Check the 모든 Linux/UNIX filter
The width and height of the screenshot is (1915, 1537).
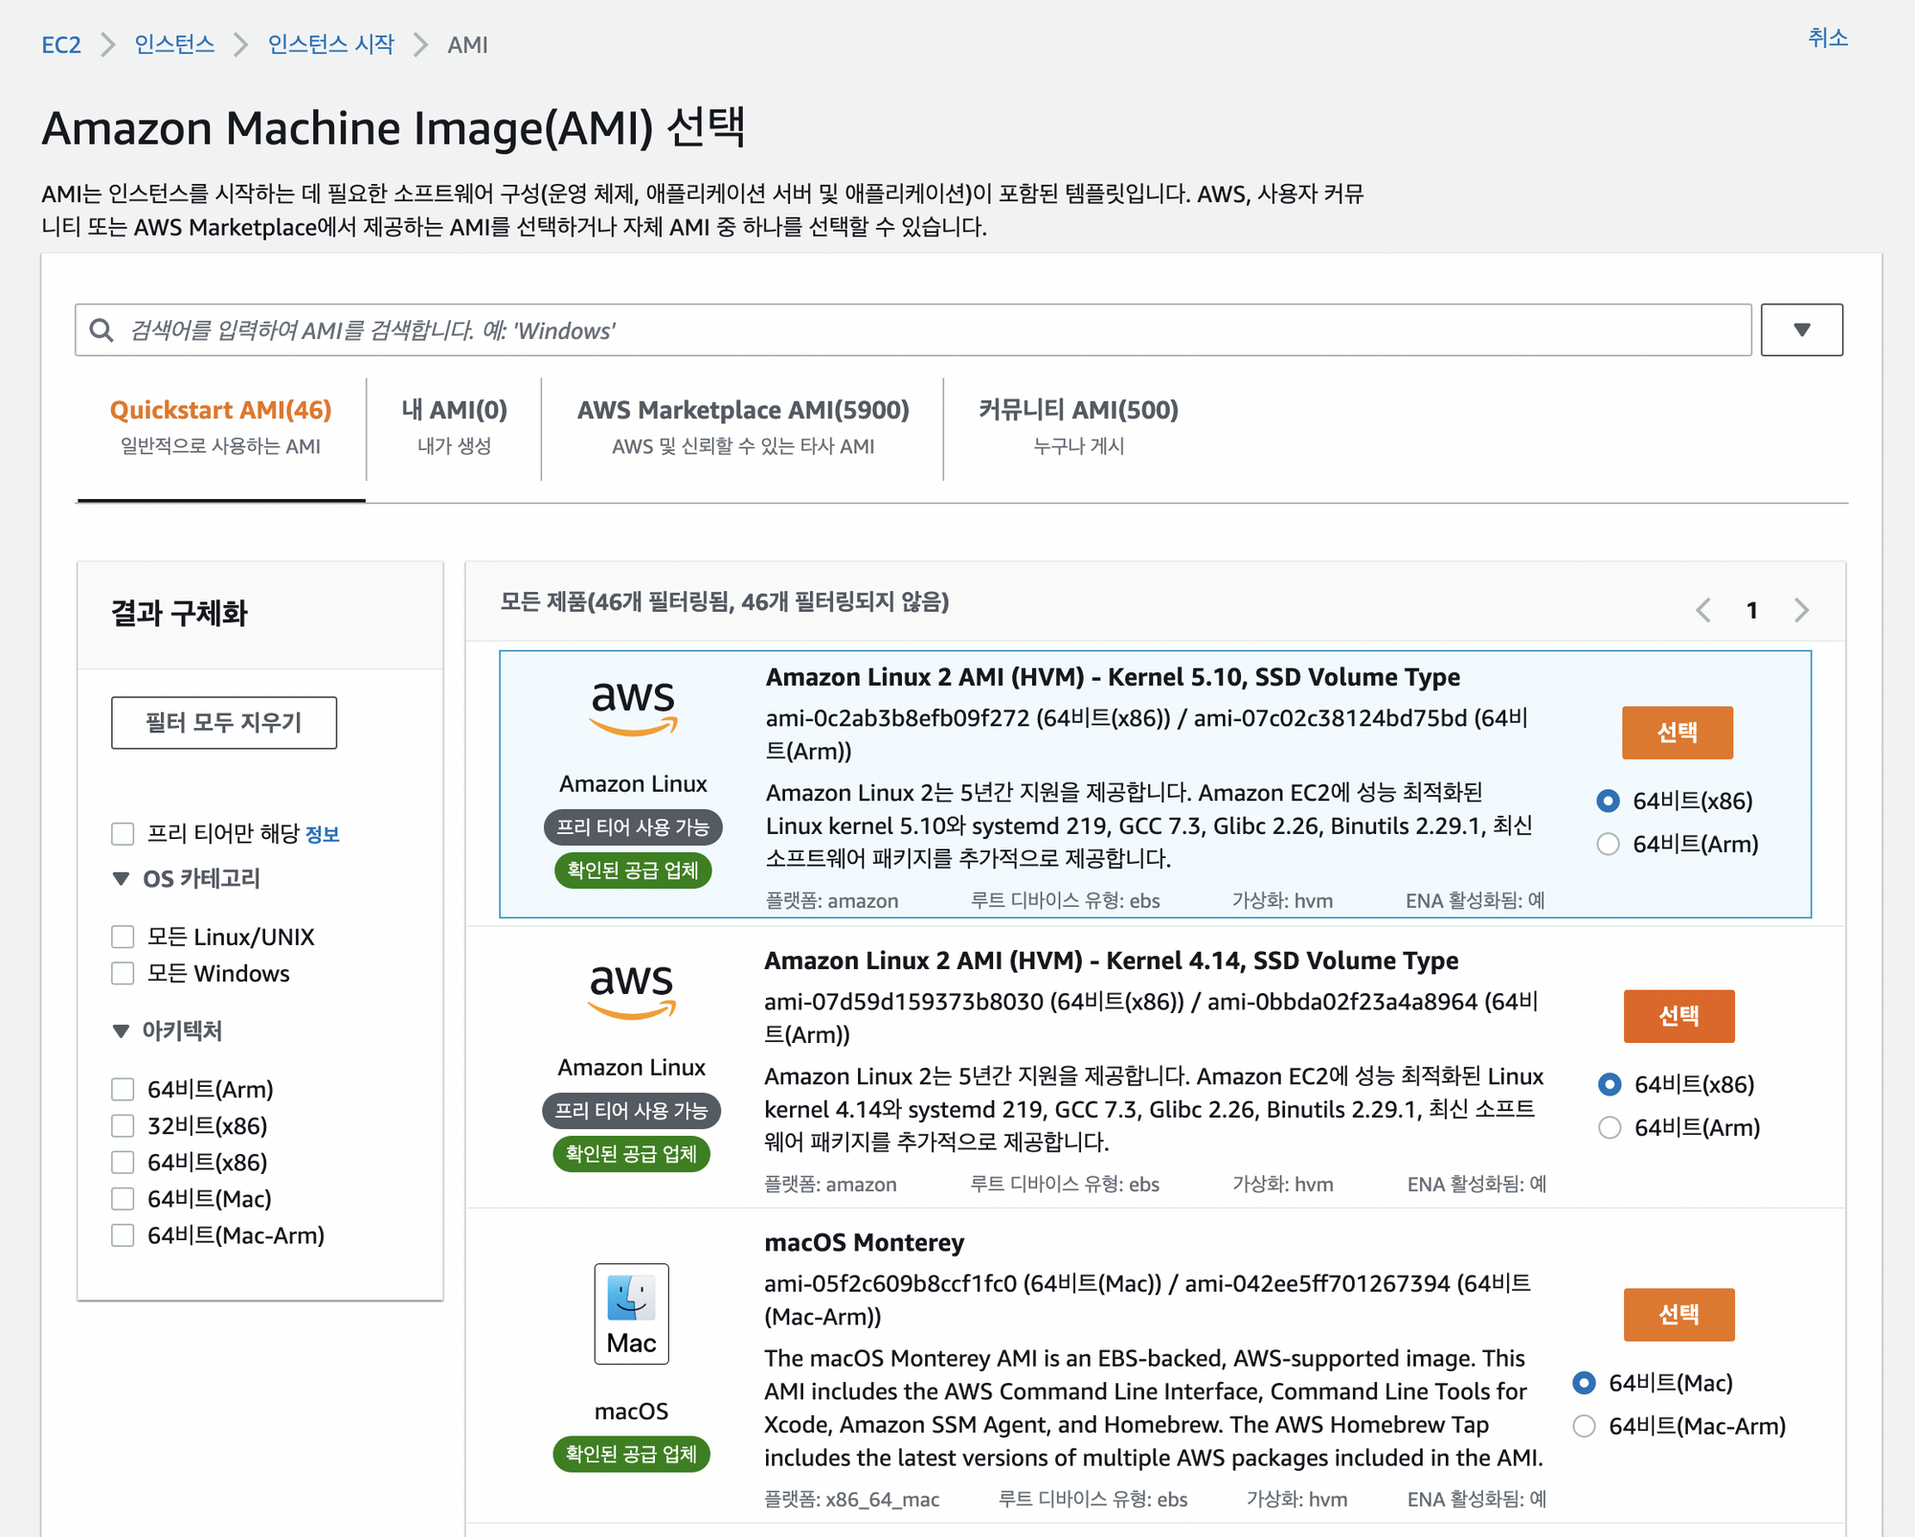[123, 937]
